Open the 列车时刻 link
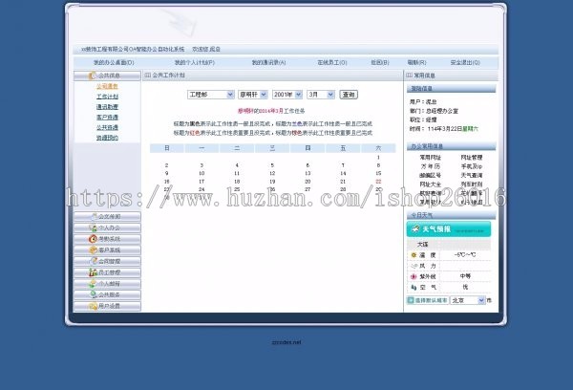This screenshot has height=390, width=573. tap(472, 184)
